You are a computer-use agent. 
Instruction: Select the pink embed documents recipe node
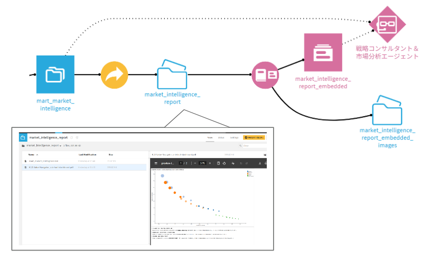click(264, 75)
